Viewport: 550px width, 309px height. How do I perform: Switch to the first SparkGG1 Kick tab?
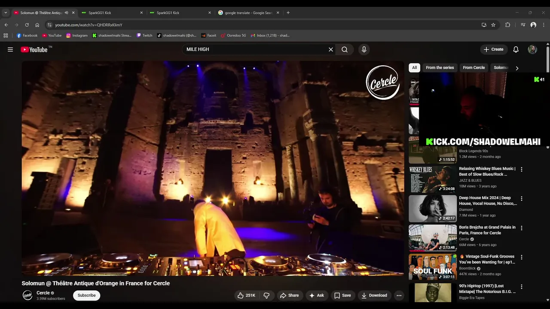pyautogui.click(x=112, y=12)
